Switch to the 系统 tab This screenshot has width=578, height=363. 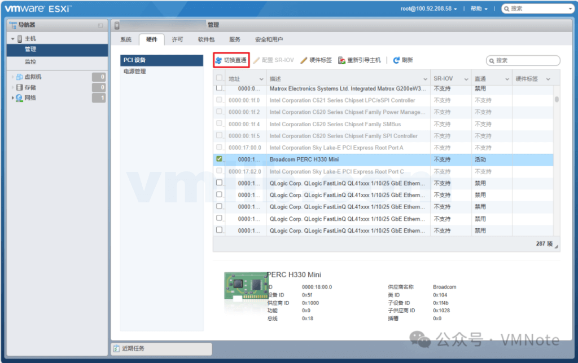pos(125,39)
